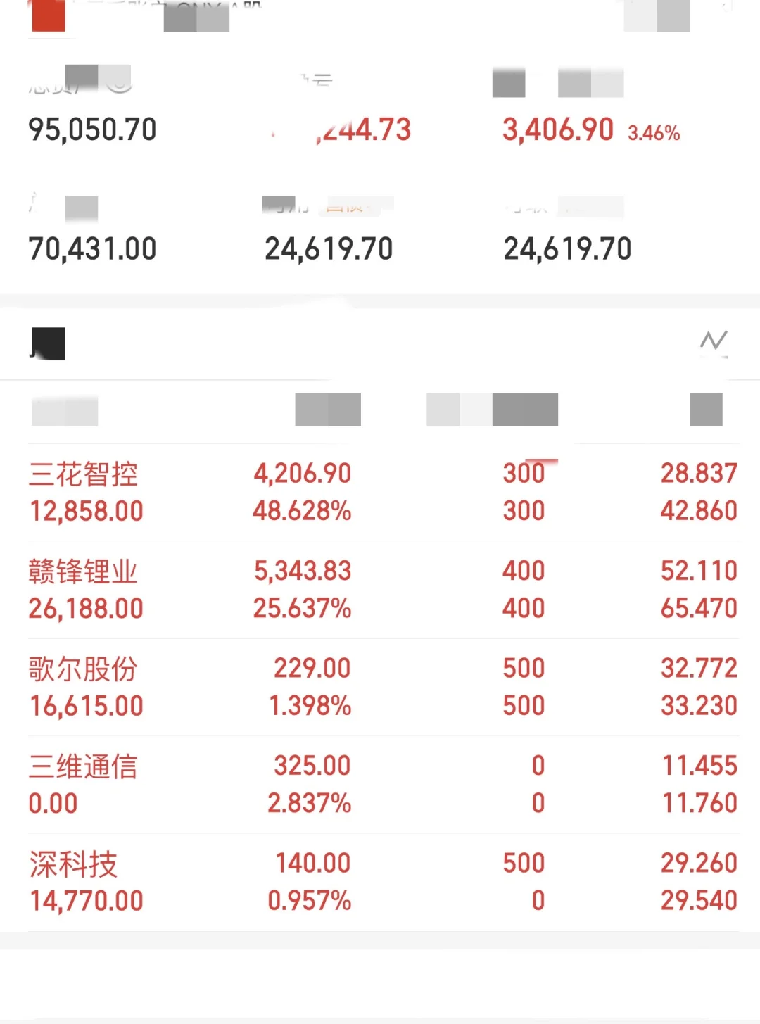
Task: Tap the black square holdings header icon
Action: click(x=49, y=343)
